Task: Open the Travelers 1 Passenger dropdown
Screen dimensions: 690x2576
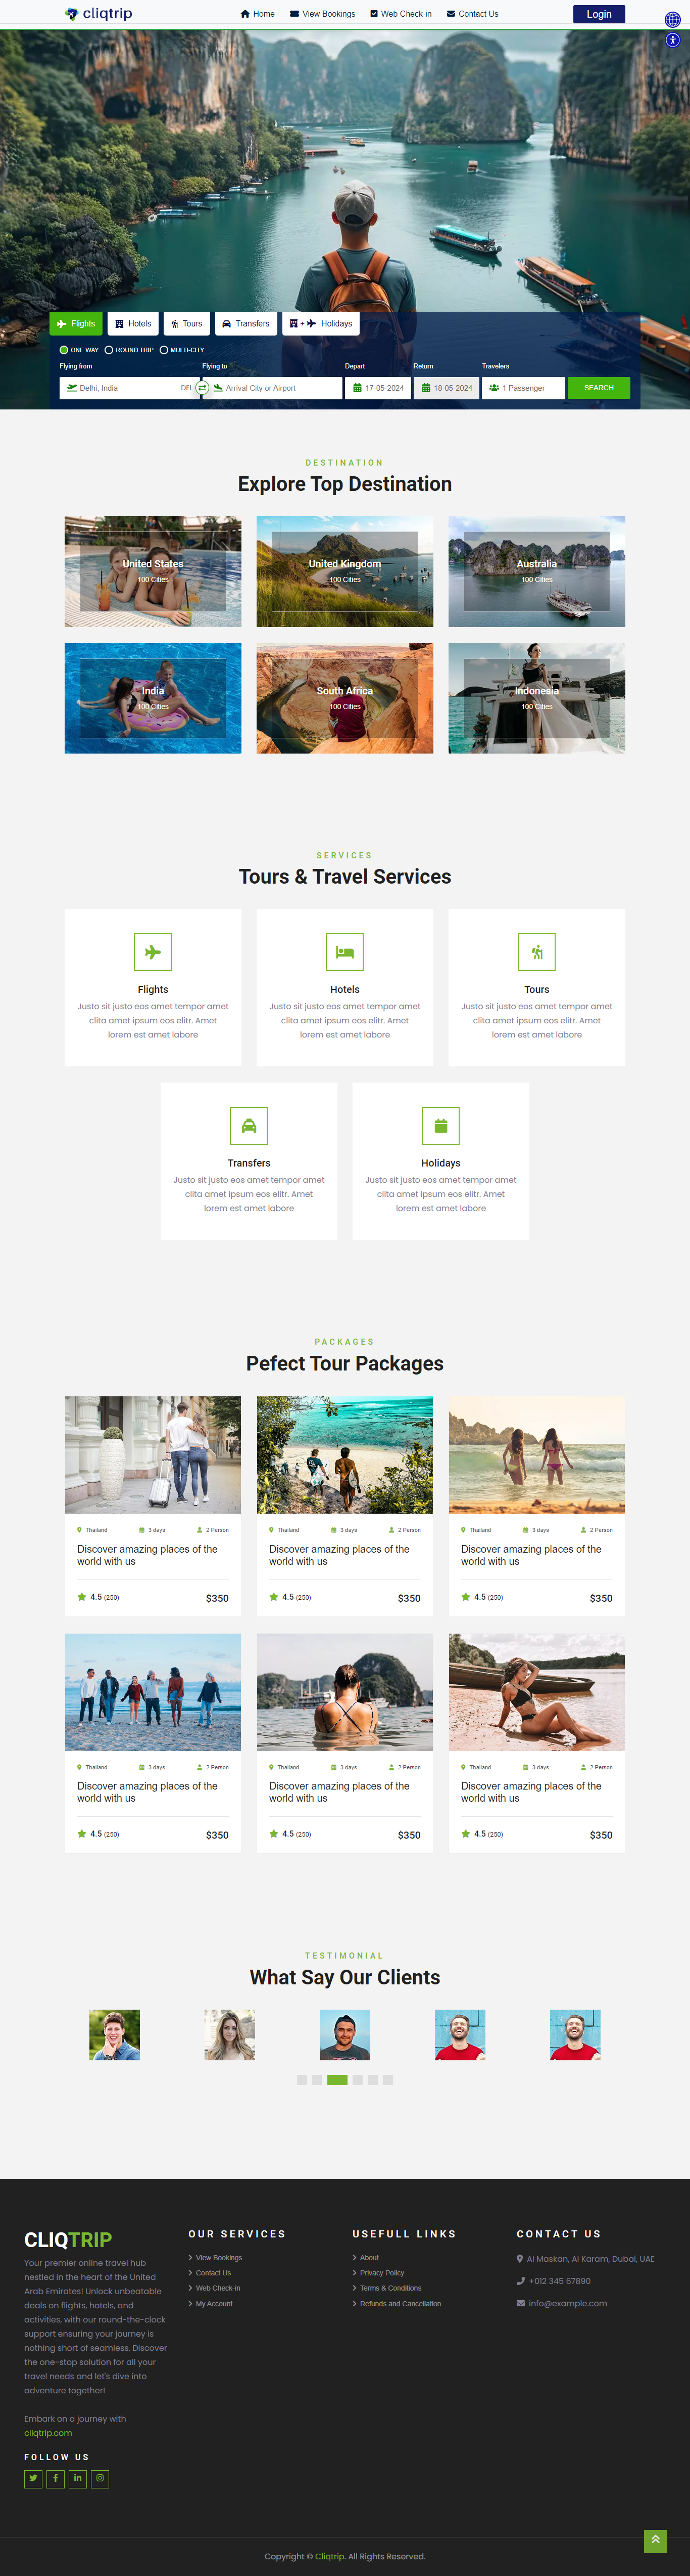Action: point(522,388)
